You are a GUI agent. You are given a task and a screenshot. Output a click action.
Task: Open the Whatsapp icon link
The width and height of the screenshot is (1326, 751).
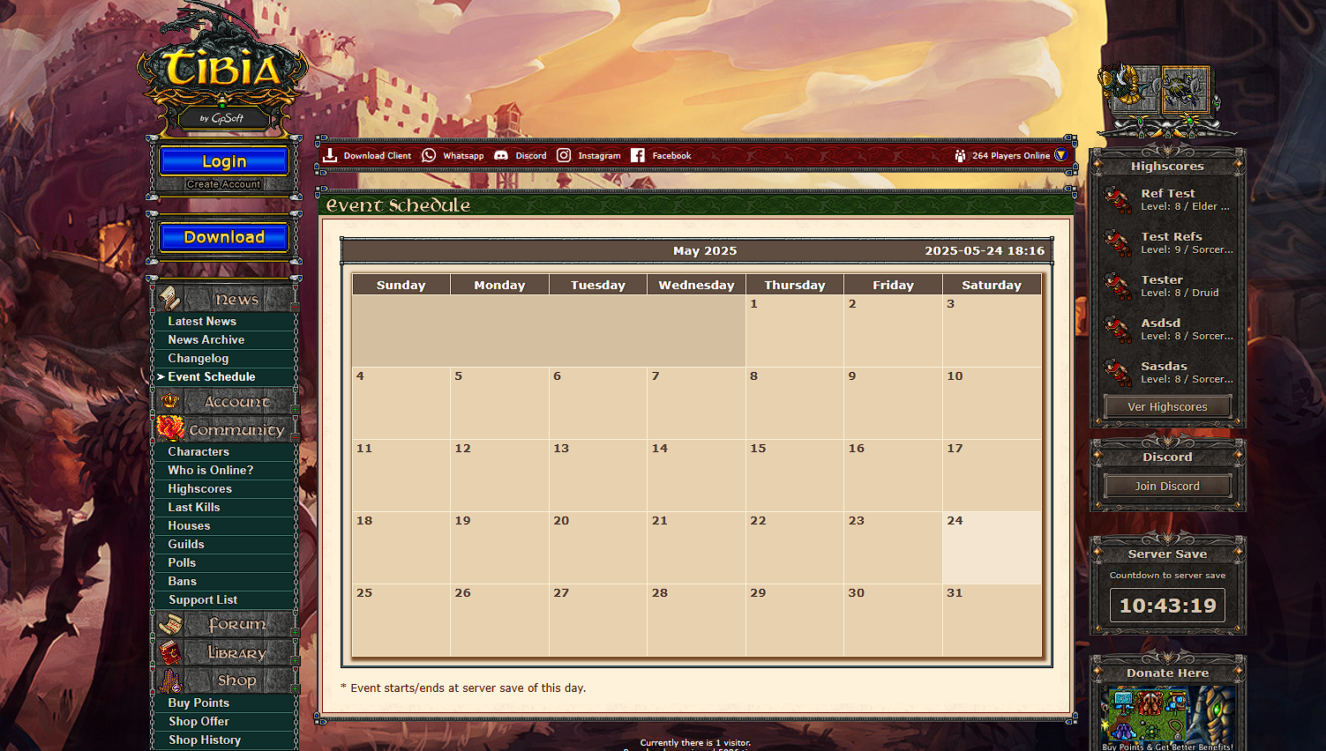429,155
